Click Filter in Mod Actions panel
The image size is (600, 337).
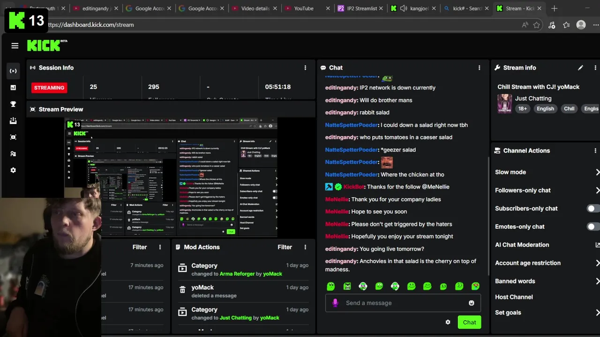[285, 247]
